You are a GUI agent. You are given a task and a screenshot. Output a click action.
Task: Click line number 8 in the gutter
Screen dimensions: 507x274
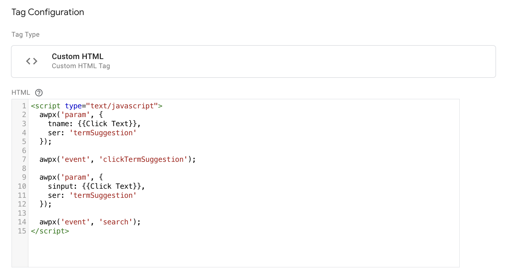pos(24,168)
